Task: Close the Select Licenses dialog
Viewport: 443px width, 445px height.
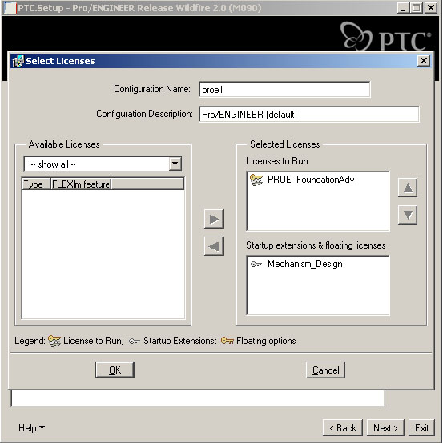Action: pos(424,61)
